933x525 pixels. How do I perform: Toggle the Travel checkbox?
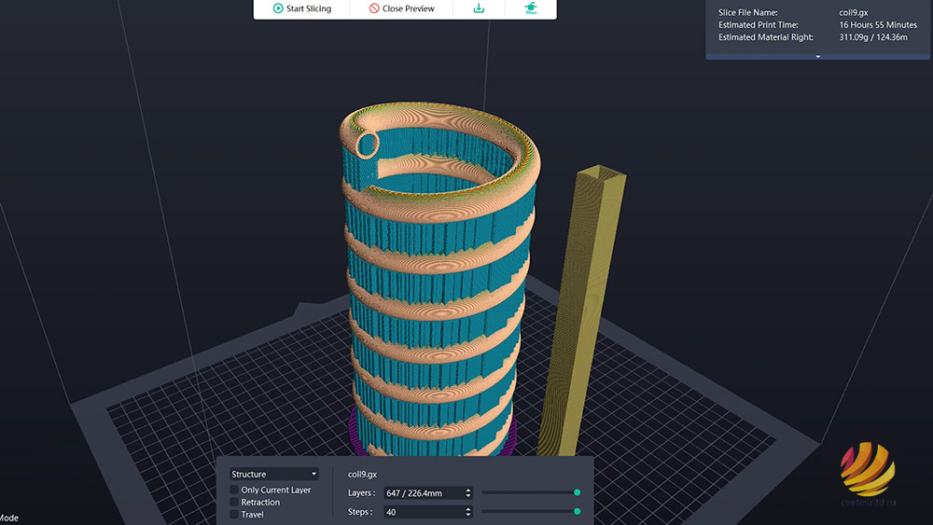pos(234,515)
